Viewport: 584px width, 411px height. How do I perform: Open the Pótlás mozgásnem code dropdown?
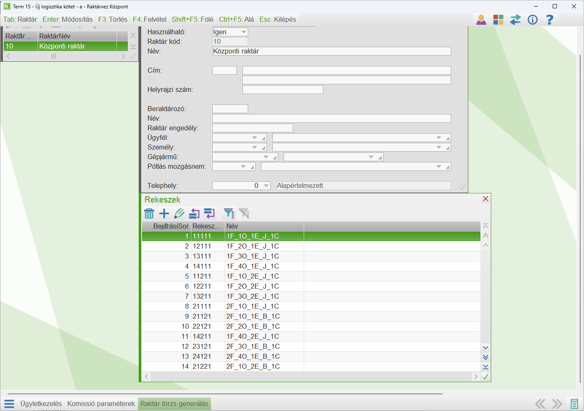tap(243, 167)
